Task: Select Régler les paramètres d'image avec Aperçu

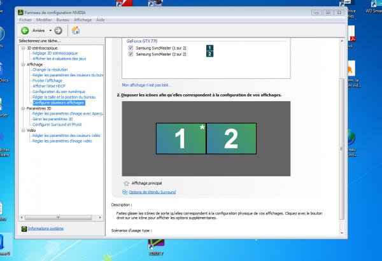Action: click(67, 113)
